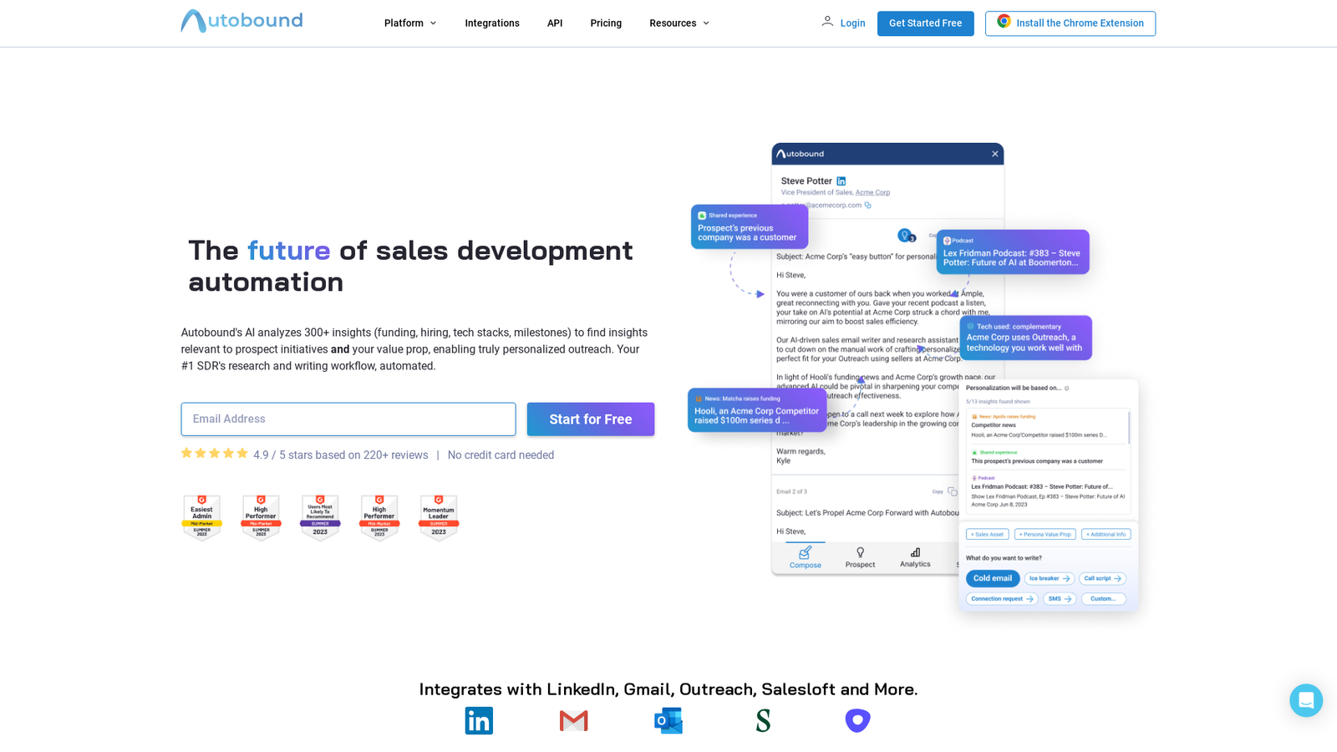Image resolution: width=1337 pixels, height=752 pixels.
Task: Select the Connection request option
Action: point(1003,599)
